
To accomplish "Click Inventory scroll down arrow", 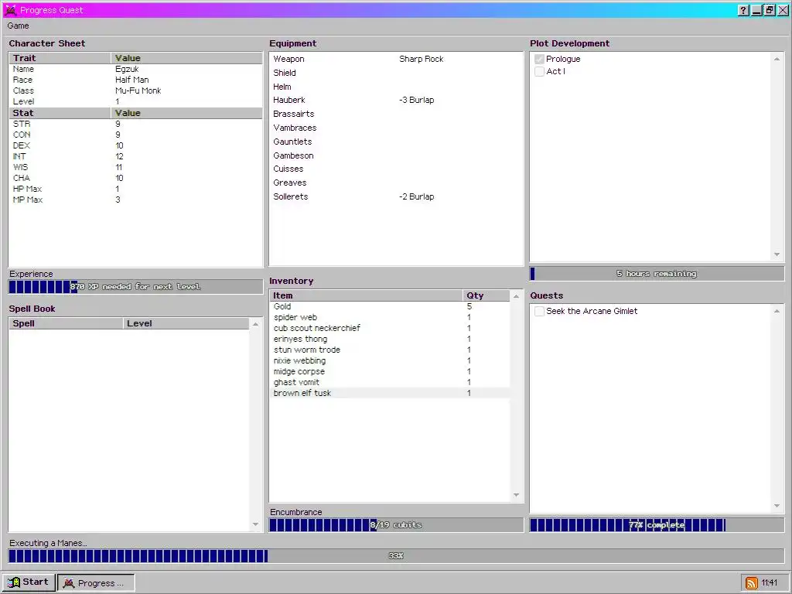I will [x=516, y=495].
